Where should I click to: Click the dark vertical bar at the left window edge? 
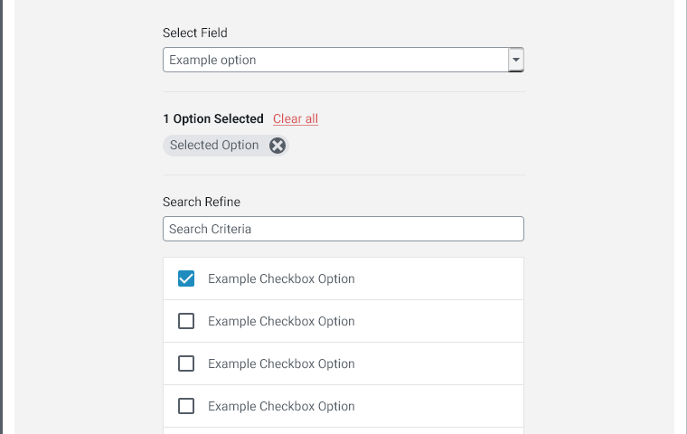coord(1,217)
